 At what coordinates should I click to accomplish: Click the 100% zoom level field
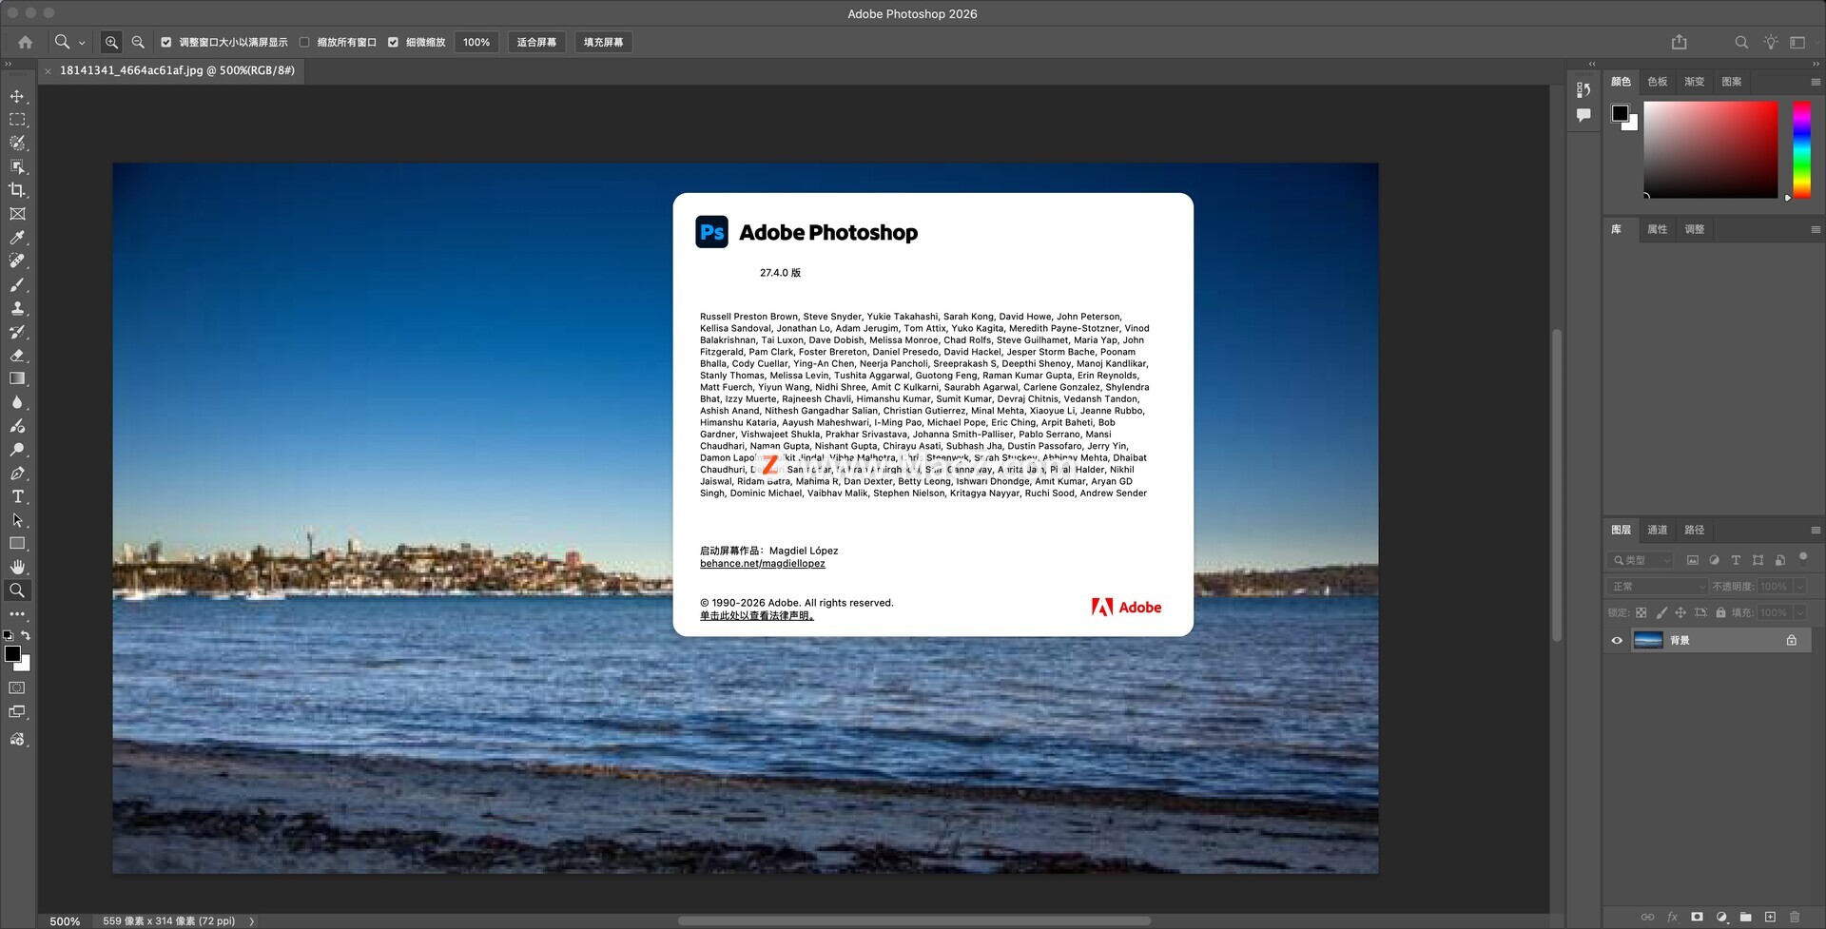(x=476, y=42)
